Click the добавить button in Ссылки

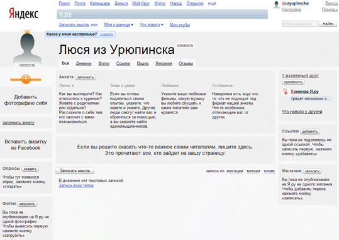[x=310, y=132]
